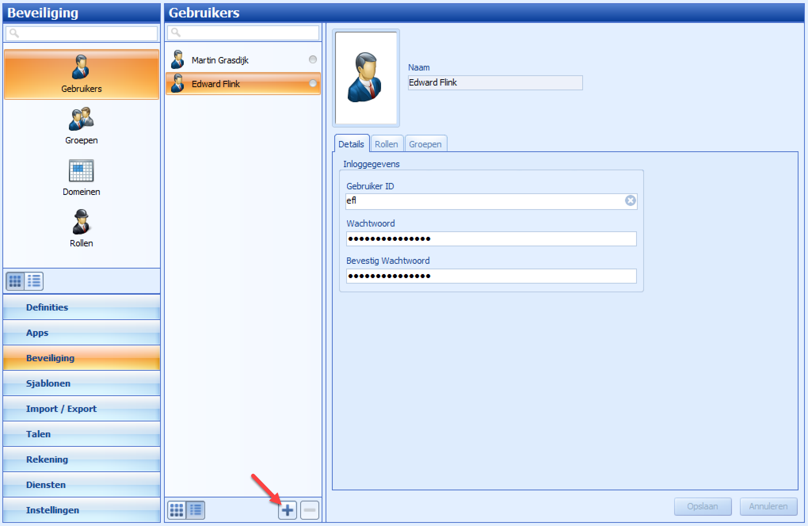
Task: Focus the Gebruikers search field
Action: (x=243, y=33)
